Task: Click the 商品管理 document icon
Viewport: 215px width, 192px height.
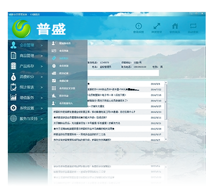Action: (13, 56)
